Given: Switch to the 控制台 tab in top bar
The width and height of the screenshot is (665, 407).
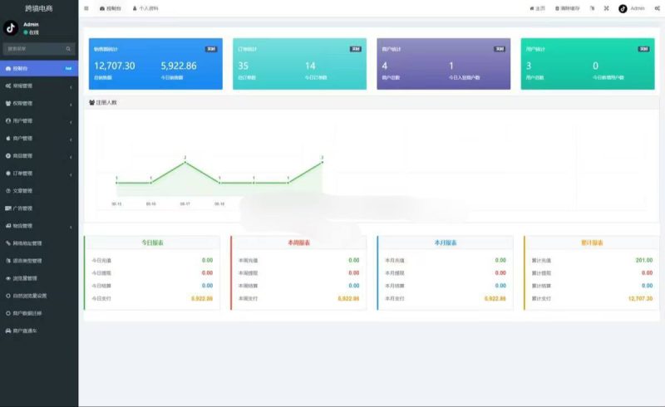Looking at the screenshot, I should pyautogui.click(x=111, y=8).
